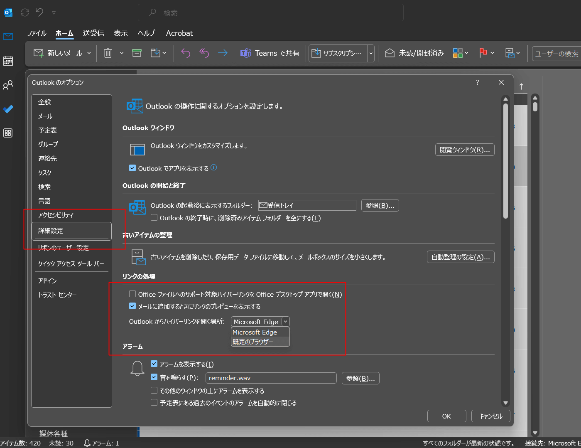This screenshot has height=448, width=581.
Task: Click the Options dialog vertical scrollbar thumb
Action: click(x=505, y=161)
